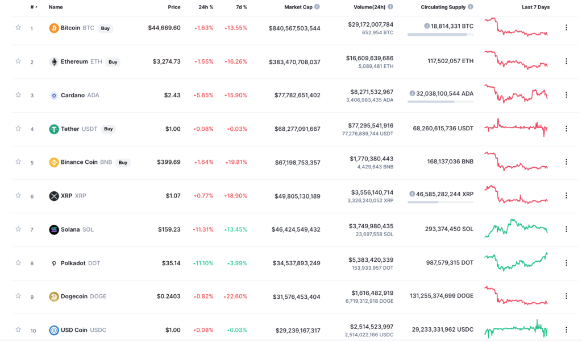582x342 pixels.
Task: Add Binance Coin to watchlist star
Action: [18, 162]
